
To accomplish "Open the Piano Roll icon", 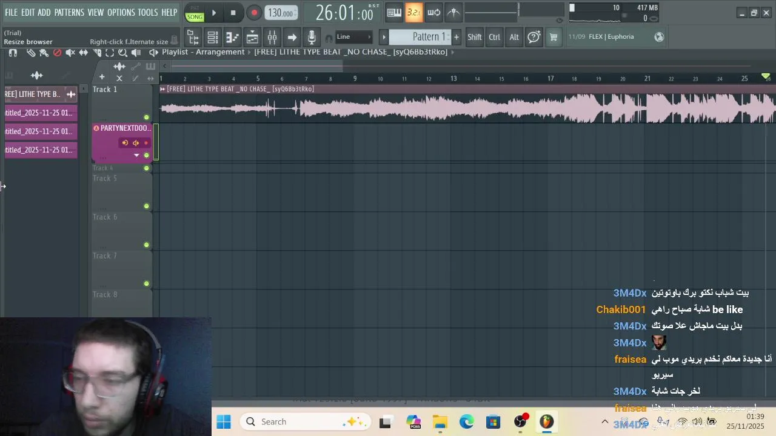I will (x=232, y=38).
